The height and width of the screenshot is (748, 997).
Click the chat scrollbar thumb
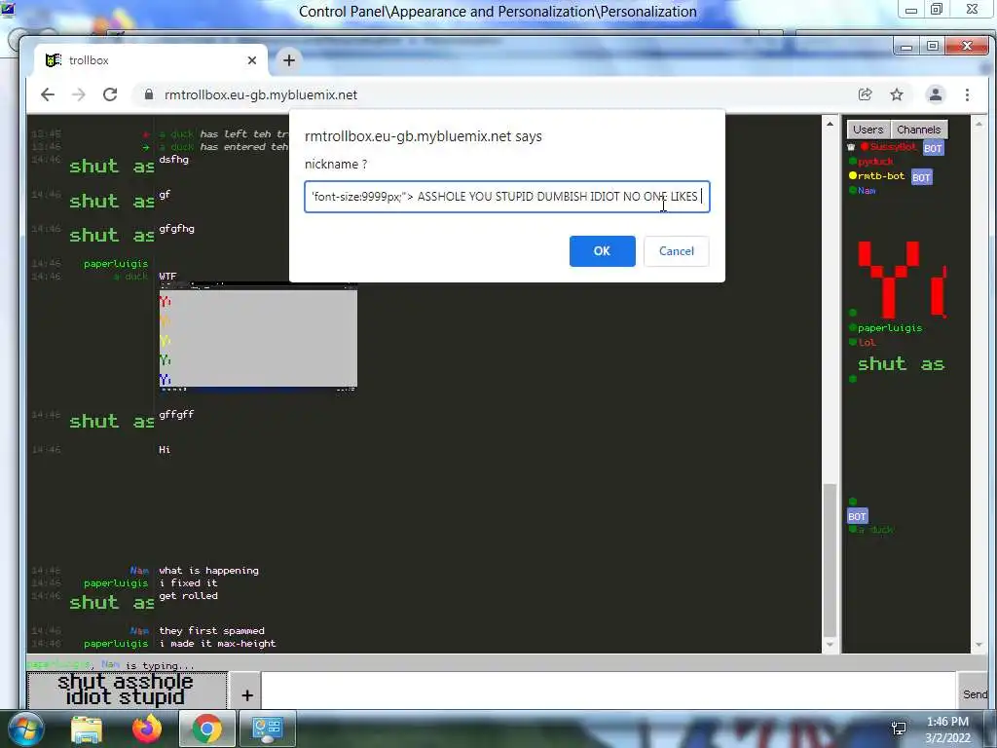click(830, 560)
